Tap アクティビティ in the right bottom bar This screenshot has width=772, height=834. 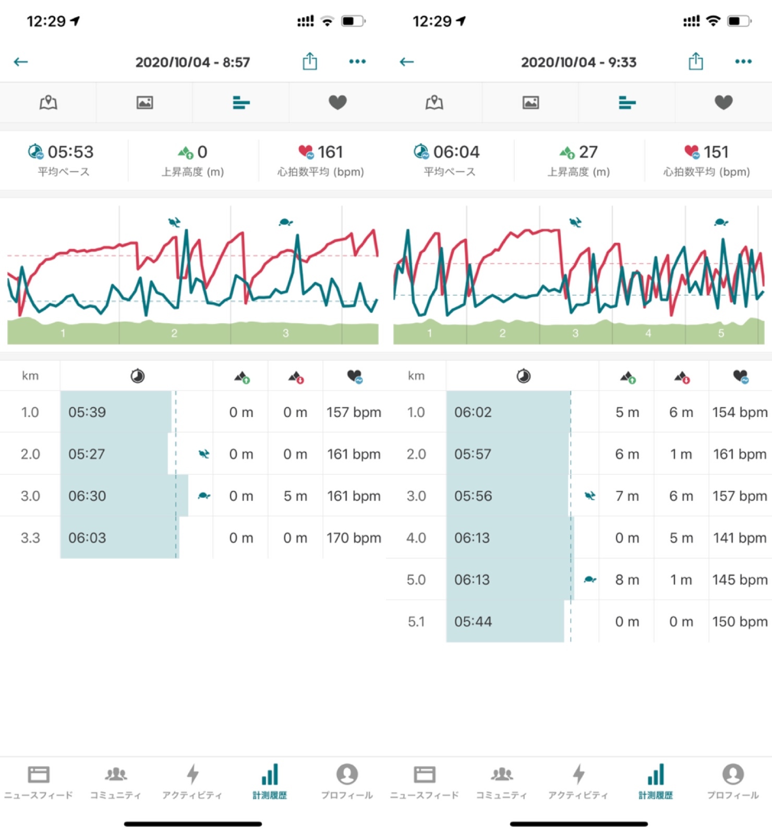coord(578,781)
